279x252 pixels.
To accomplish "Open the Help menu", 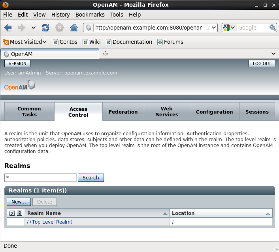I will 135,15.
